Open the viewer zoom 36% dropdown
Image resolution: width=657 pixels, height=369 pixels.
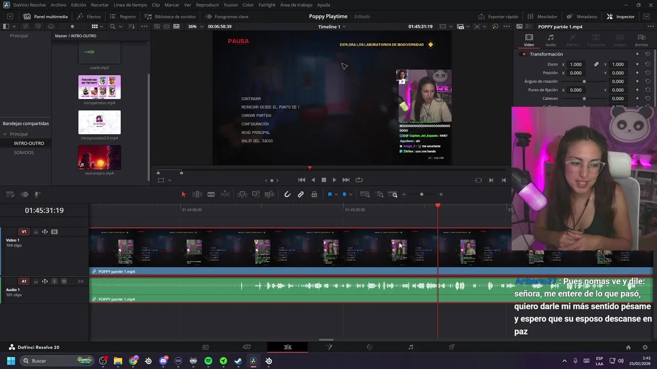point(195,26)
